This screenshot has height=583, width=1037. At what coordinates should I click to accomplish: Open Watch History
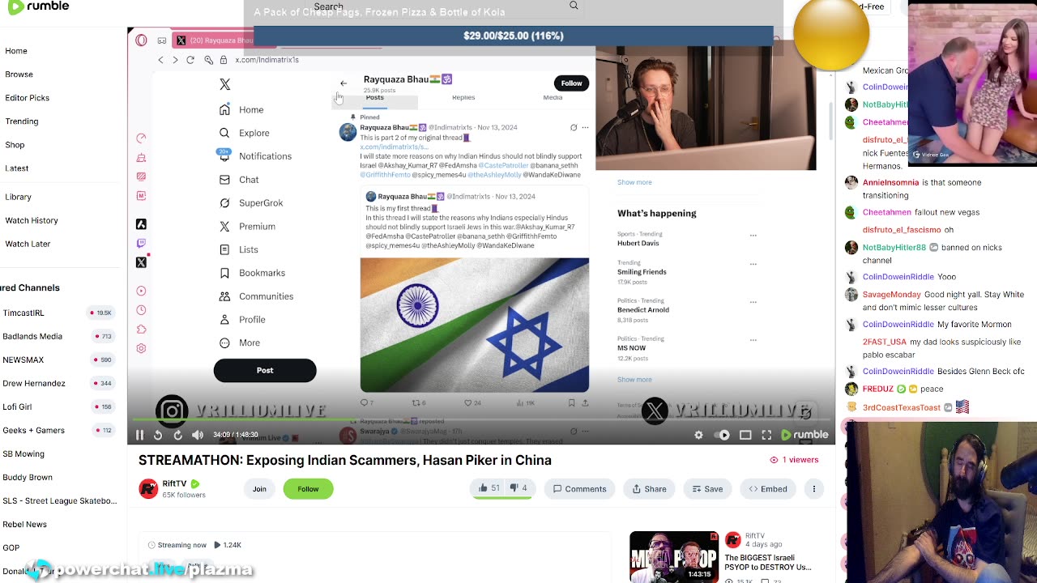[32, 220]
